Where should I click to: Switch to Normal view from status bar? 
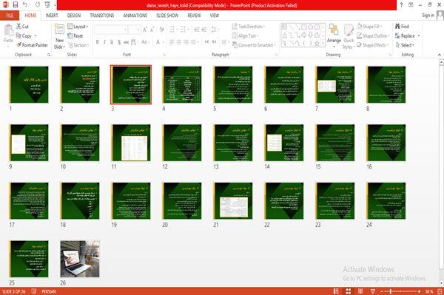(336, 291)
